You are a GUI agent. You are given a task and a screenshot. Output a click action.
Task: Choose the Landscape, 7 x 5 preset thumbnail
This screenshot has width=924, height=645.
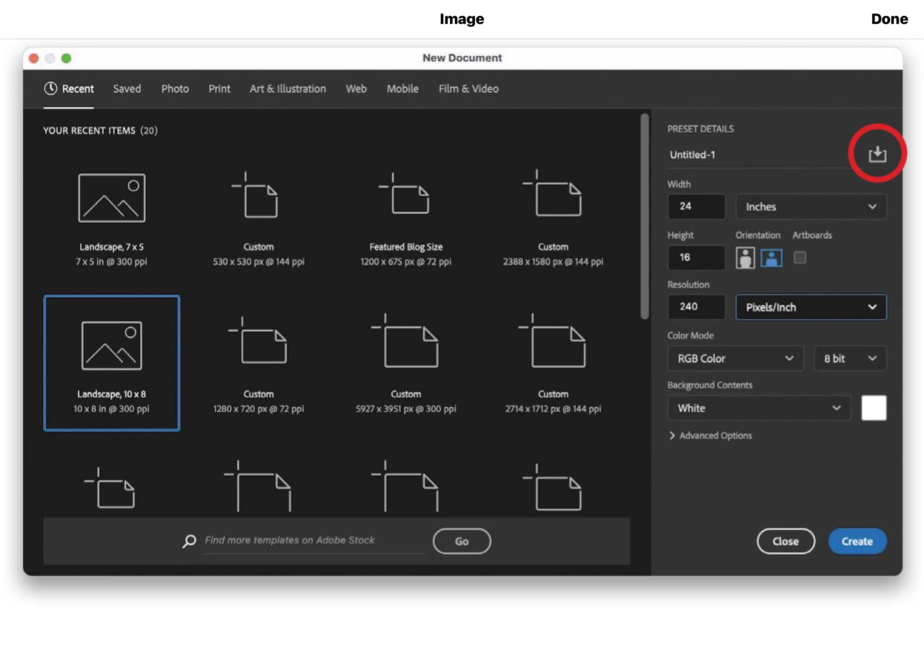(111, 198)
